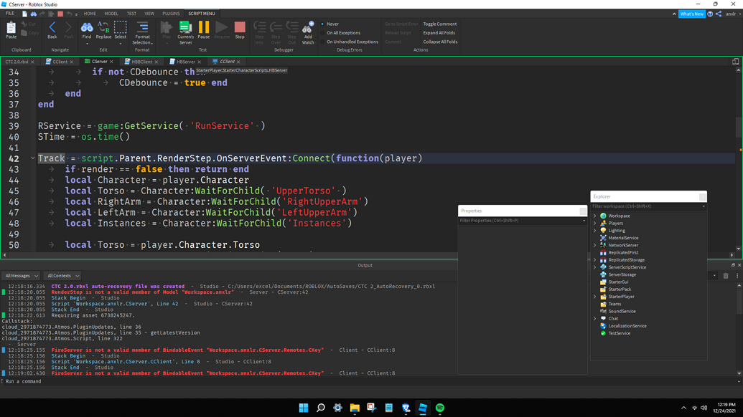The height and width of the screenshot is (417, 743).
Task: Collapse the function fold at line 42
Action: tap(33, 158)
